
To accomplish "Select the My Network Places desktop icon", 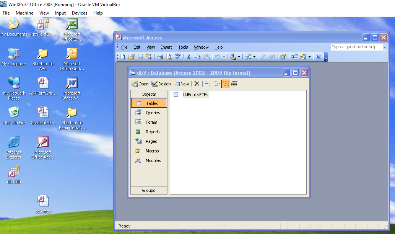I will click(x=14, y=88).
